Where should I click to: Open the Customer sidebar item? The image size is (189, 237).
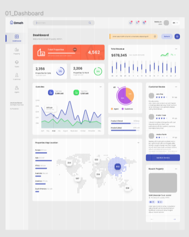[x=17, y=76]
